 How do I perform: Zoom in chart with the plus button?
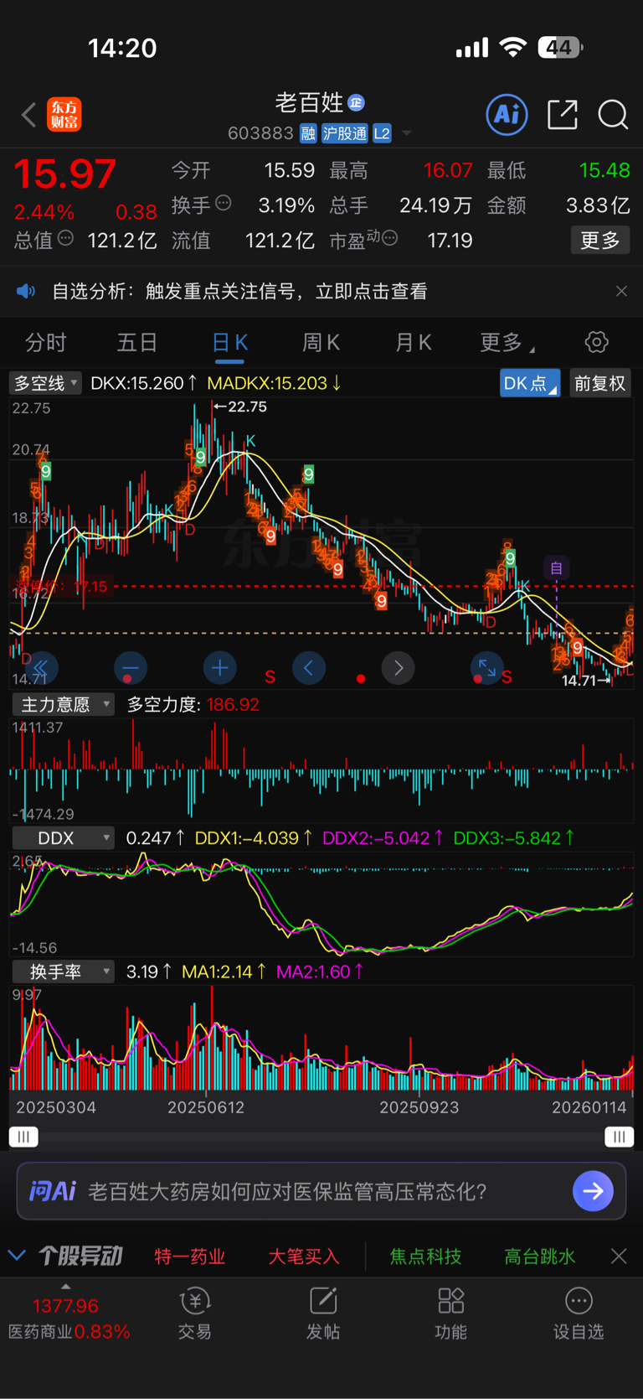point(219,668)
